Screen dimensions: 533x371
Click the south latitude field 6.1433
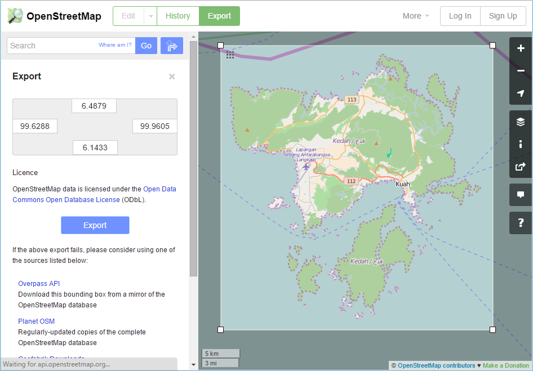coord(95,147)
